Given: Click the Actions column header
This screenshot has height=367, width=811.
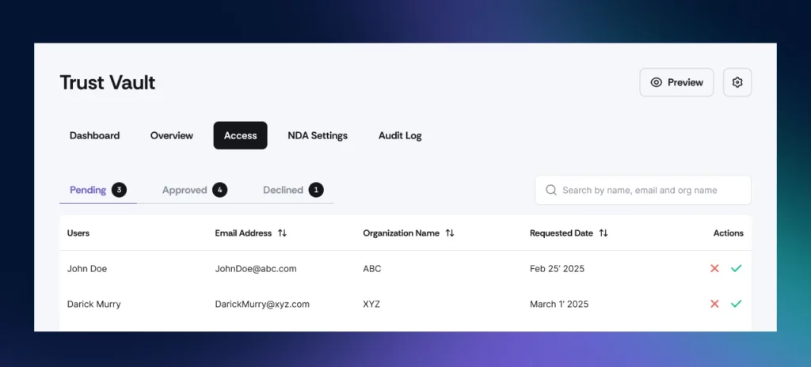Looking at the screenshot, I should [x=729, y=233].
